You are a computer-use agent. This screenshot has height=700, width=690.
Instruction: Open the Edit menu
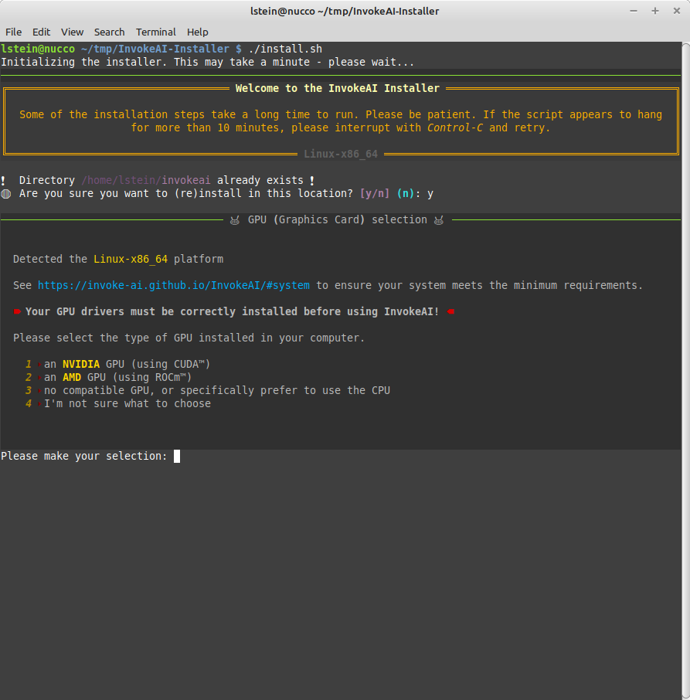41,32
